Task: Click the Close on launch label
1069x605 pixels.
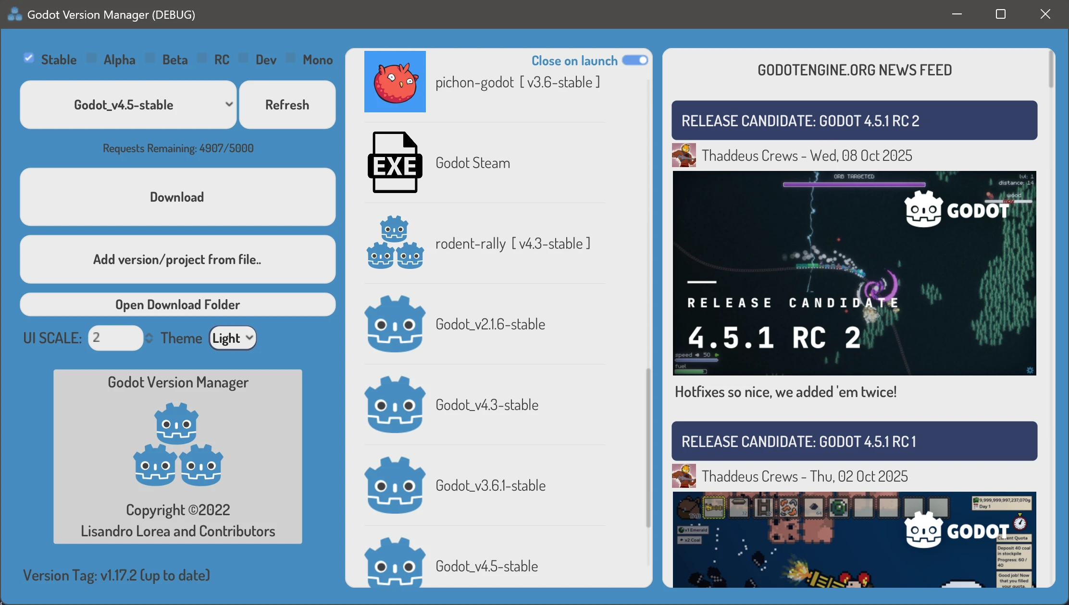Action: pyautogui.click(x=574, y=60)
